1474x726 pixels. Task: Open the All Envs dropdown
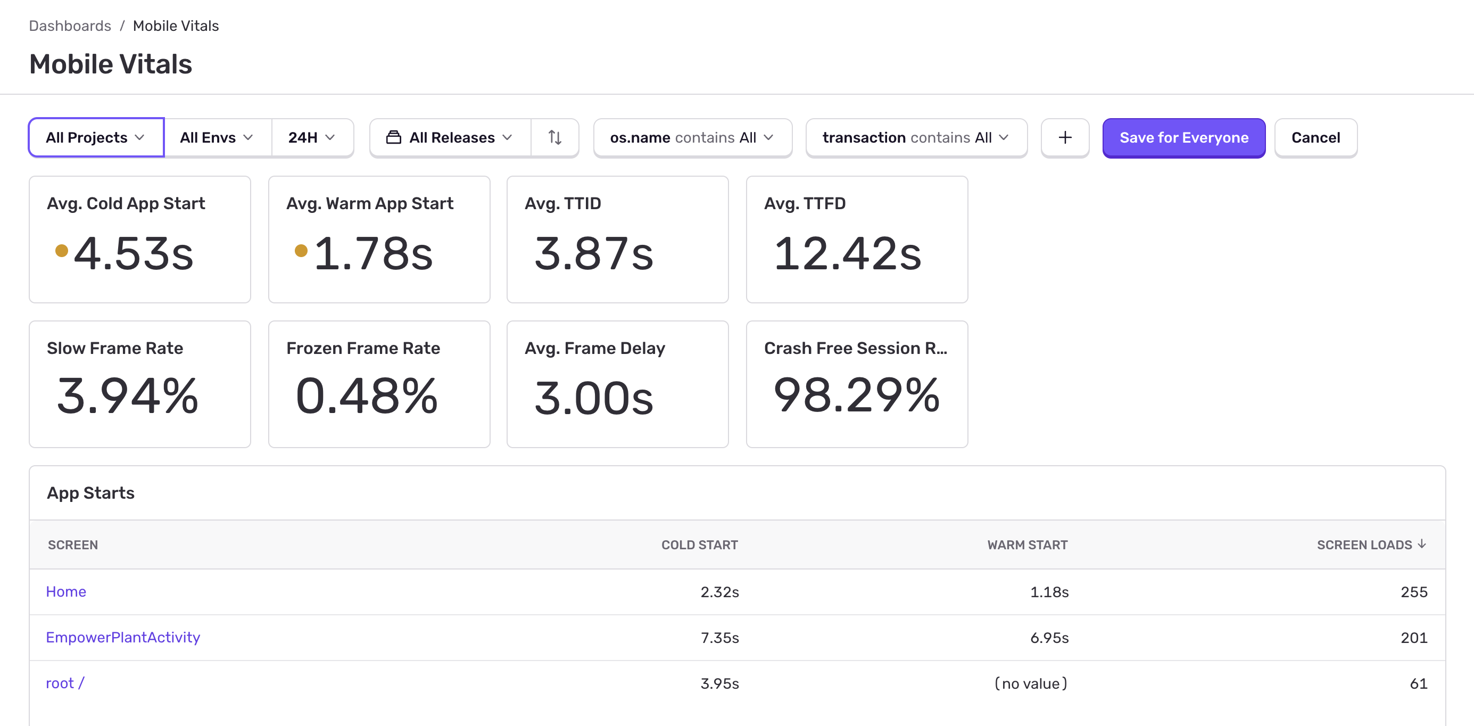click(x=216, y=137)
